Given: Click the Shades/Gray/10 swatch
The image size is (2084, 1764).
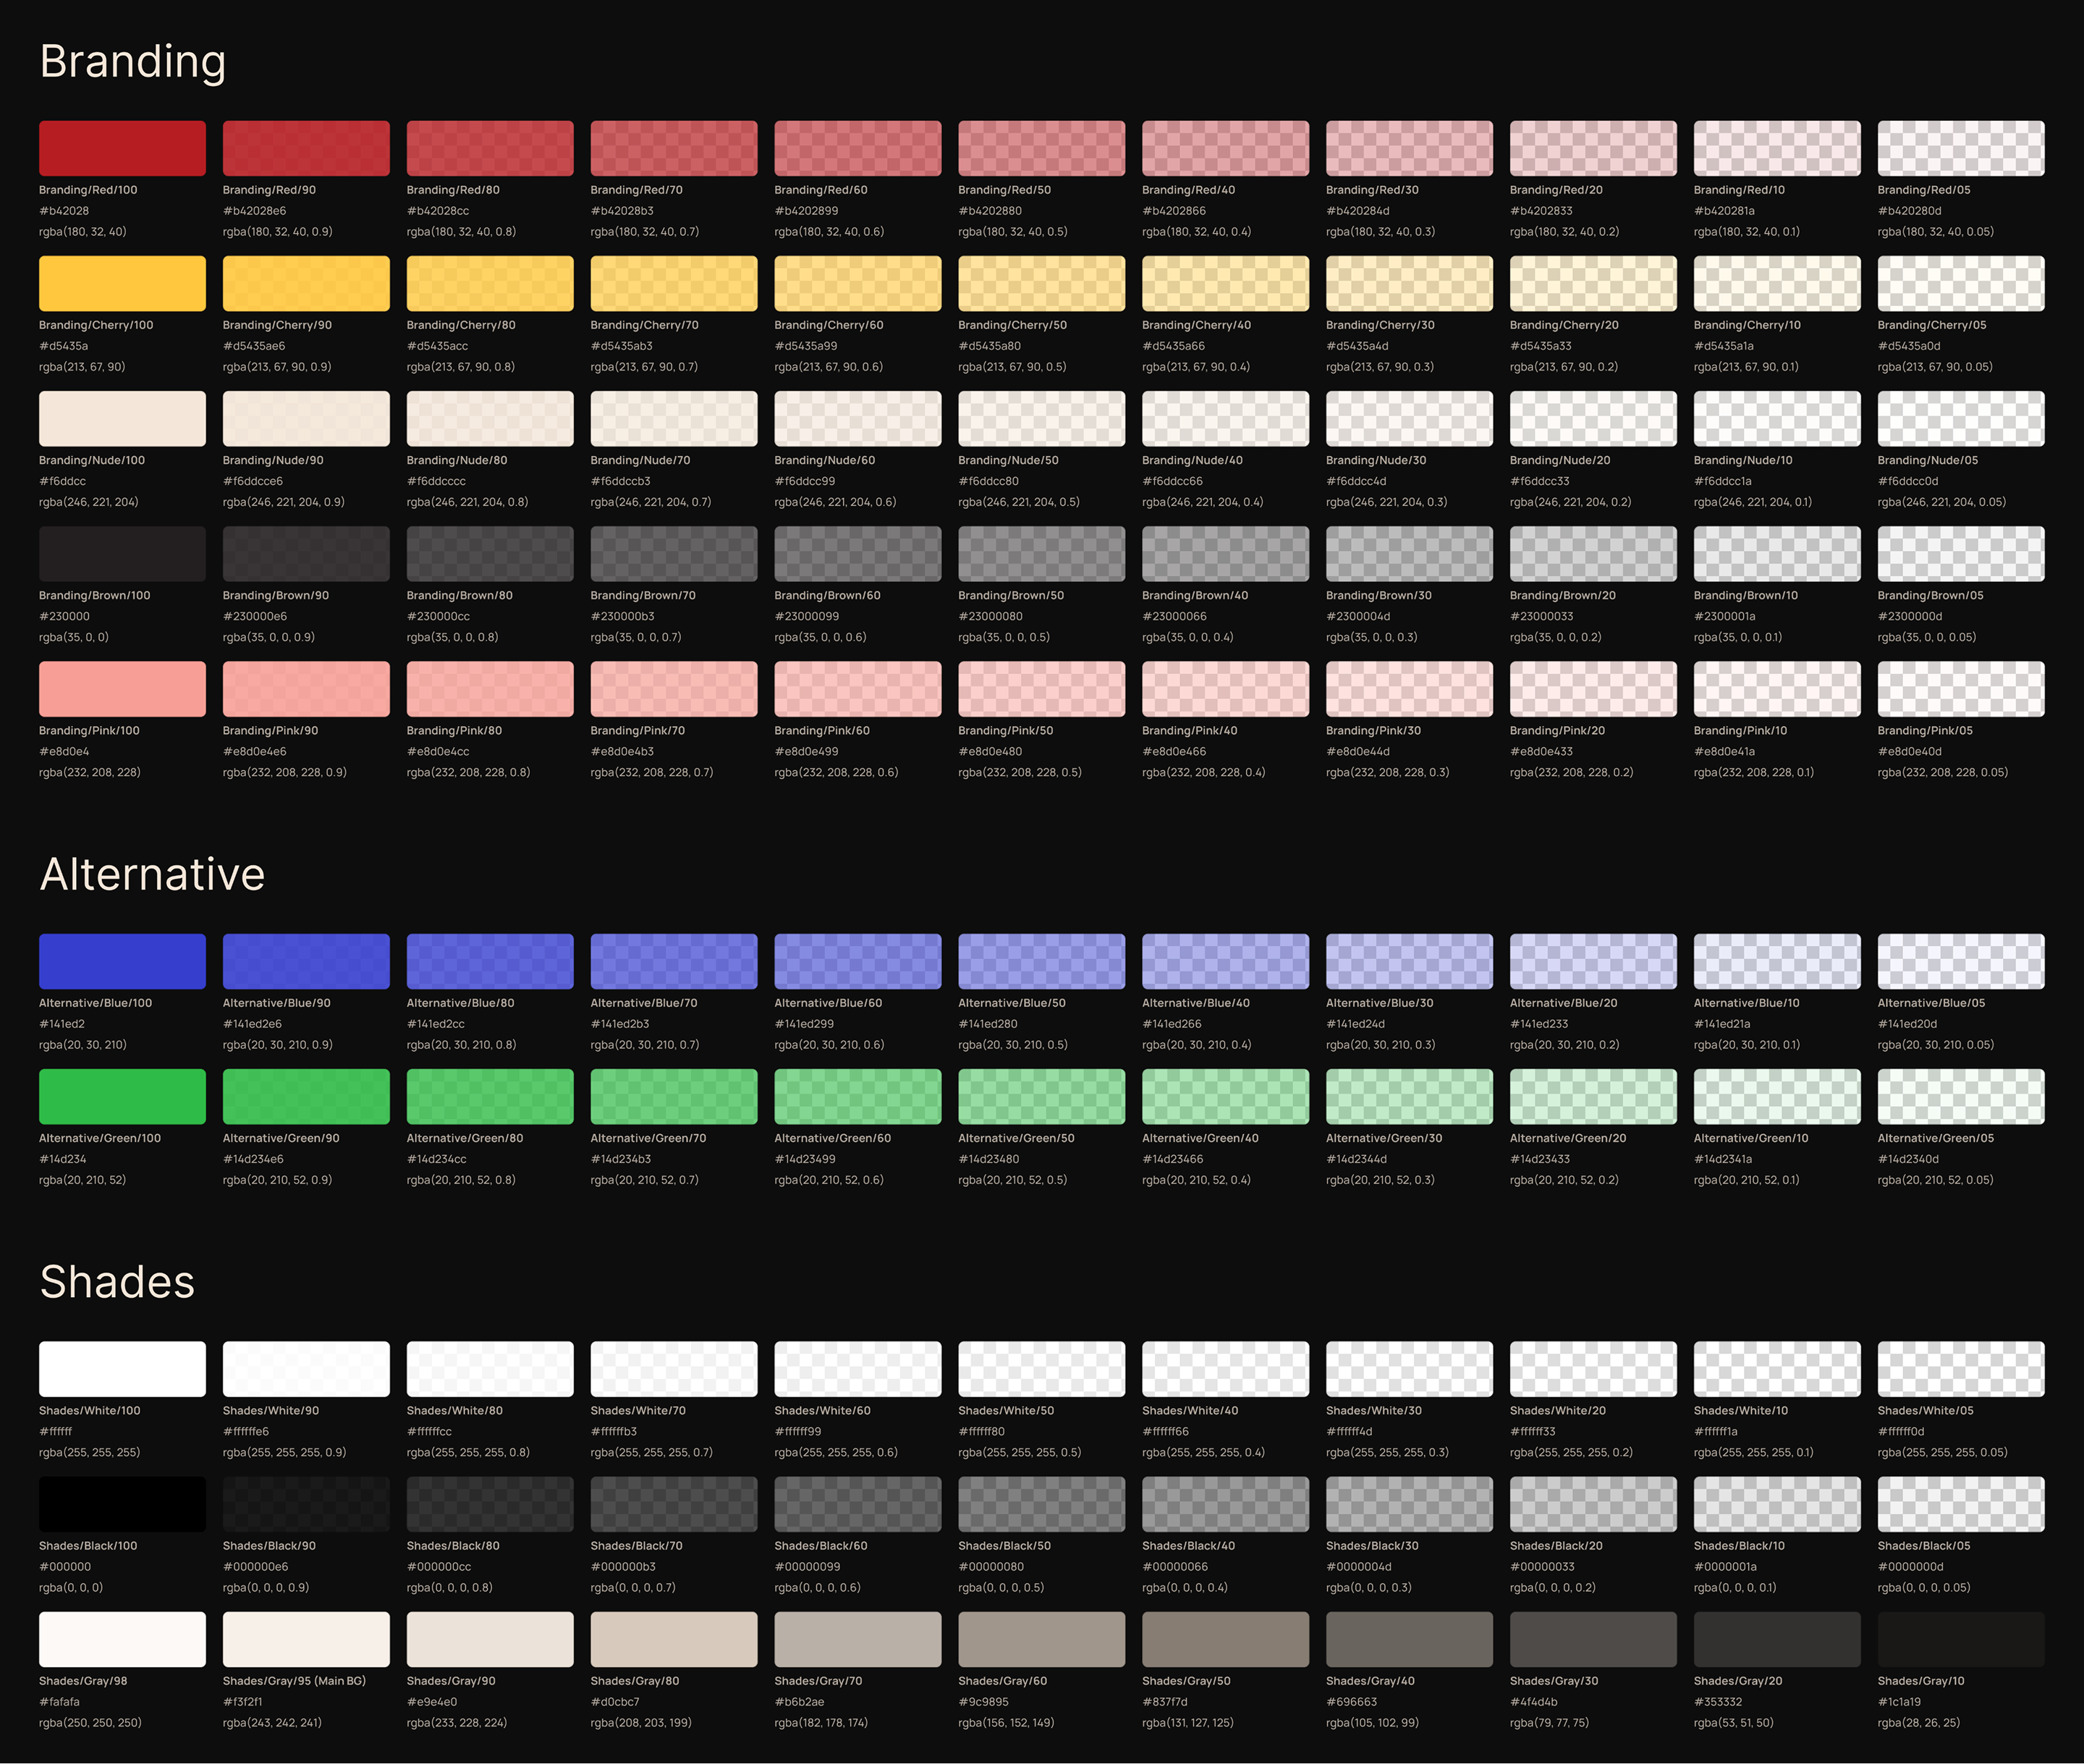Looking at the screenshot, I should click(x=1960, y=1638).
